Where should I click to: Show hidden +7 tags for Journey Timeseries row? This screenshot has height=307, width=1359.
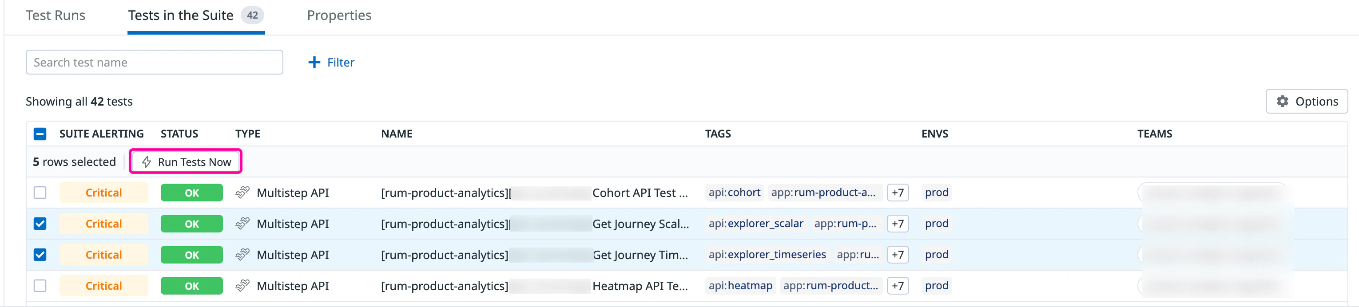tap(897, 255)
